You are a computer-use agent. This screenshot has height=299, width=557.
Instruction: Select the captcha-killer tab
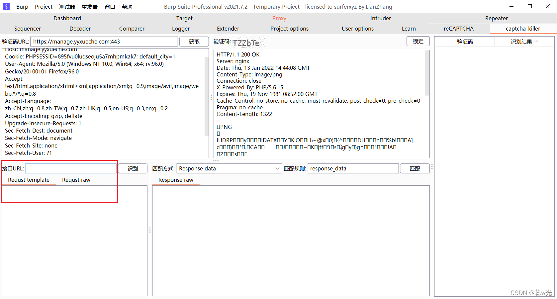(523, 29)
